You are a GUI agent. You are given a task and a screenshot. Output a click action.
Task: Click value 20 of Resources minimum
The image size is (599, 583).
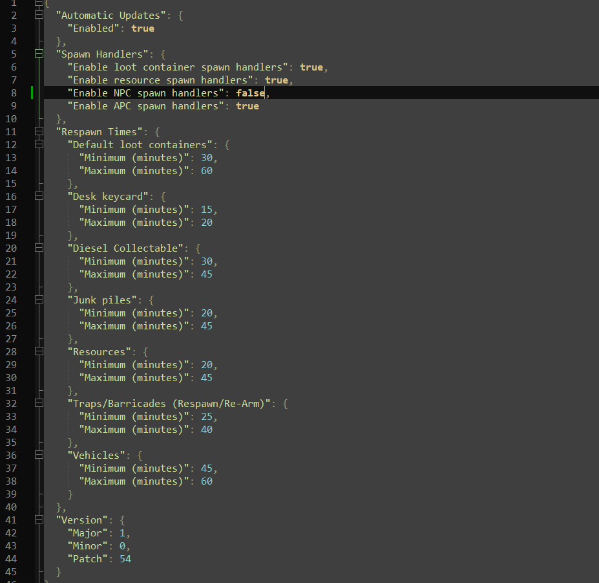tap(207, 364)
